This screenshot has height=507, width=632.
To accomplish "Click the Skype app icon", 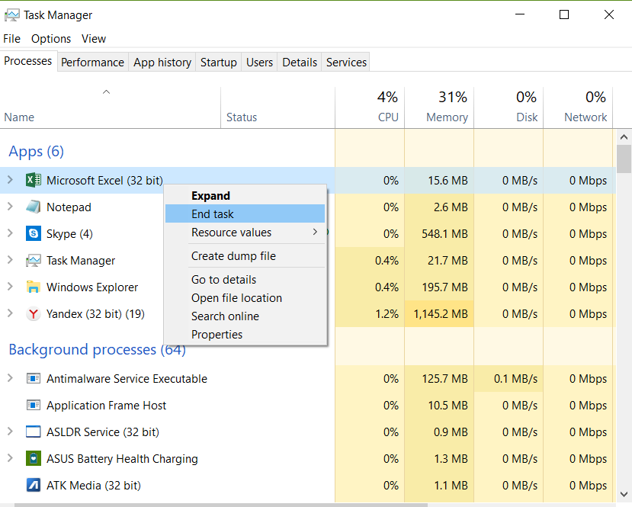I will [33, 233].
